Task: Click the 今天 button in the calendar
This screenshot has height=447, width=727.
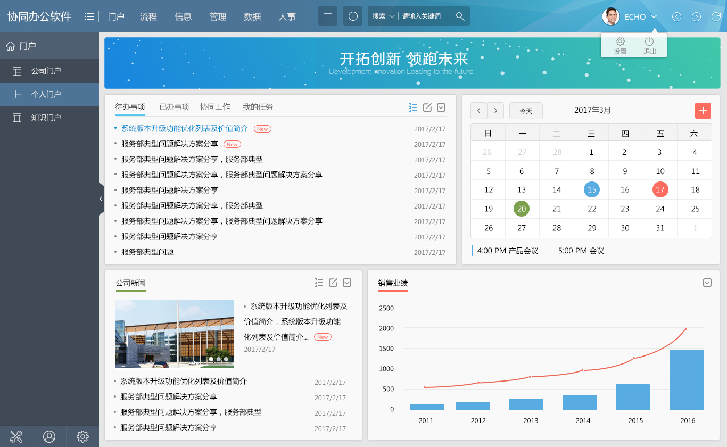Action: [x=526, y=111]
